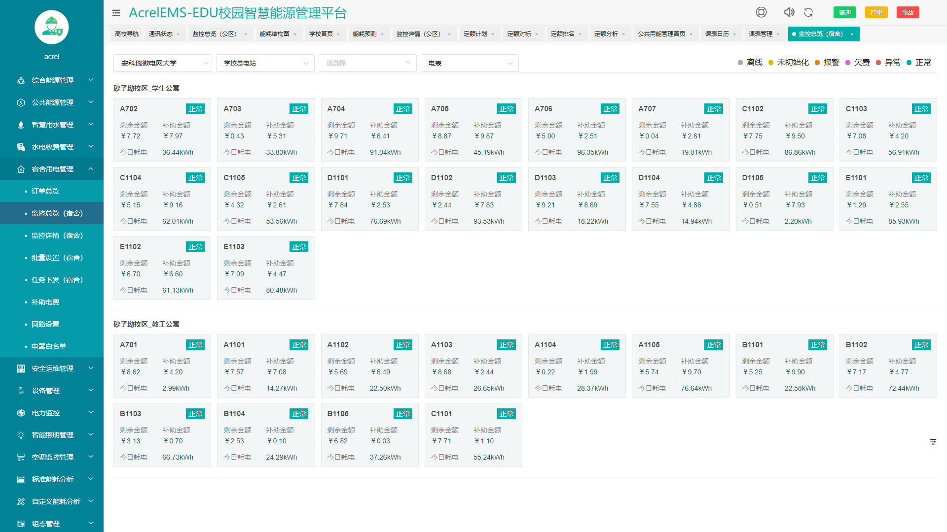Open the 电表 meter type dropdown
This screenshot has height=532, width=947.
(x=469, y=63)
